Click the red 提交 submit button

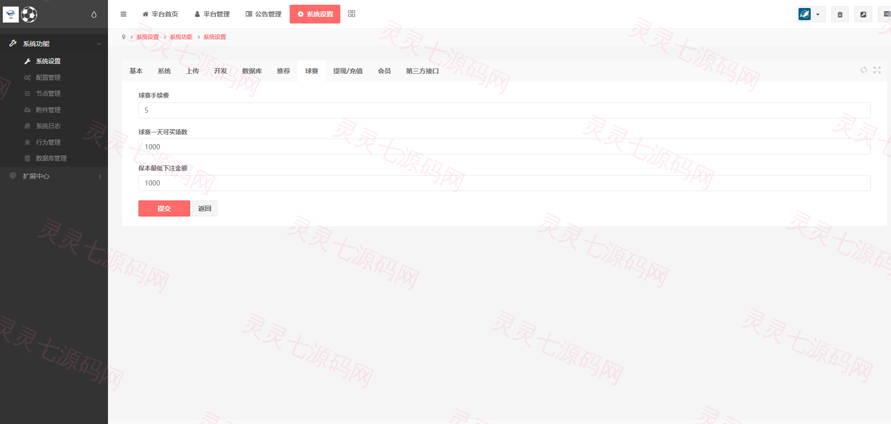pyautogui.click(x=164, y=208)
